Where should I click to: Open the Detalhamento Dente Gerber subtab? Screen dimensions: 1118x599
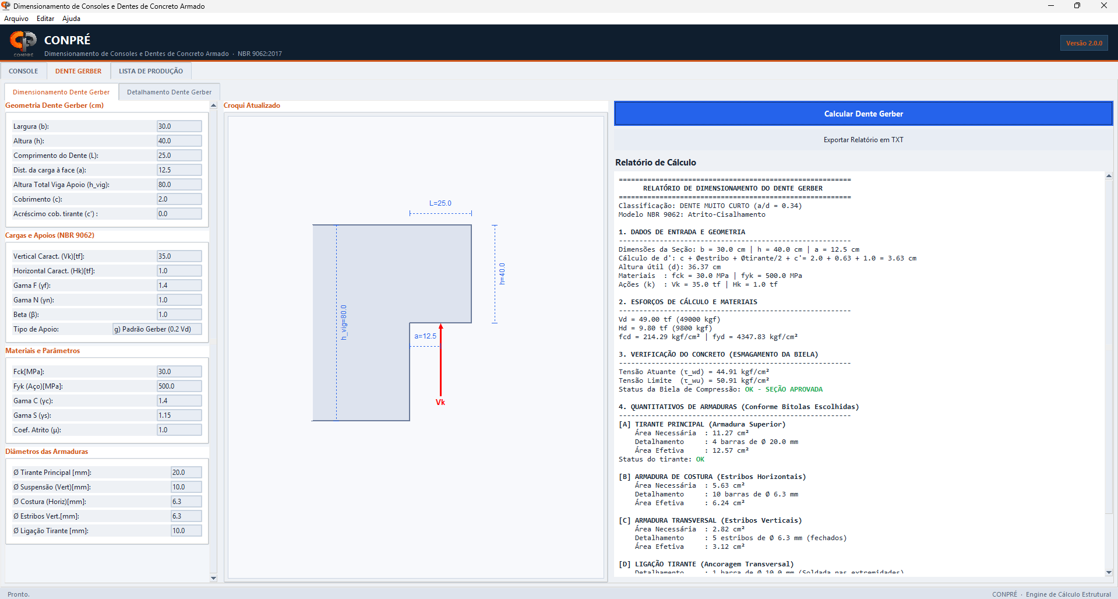point(170,92)
